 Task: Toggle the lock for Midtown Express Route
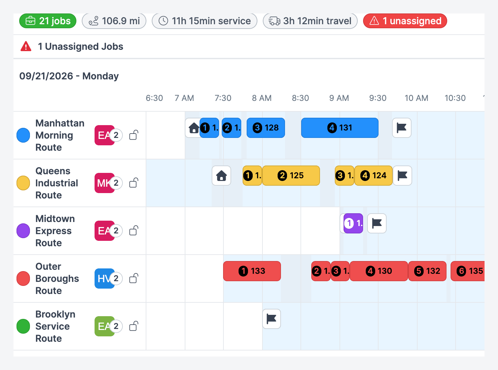(x=134, y=231)
